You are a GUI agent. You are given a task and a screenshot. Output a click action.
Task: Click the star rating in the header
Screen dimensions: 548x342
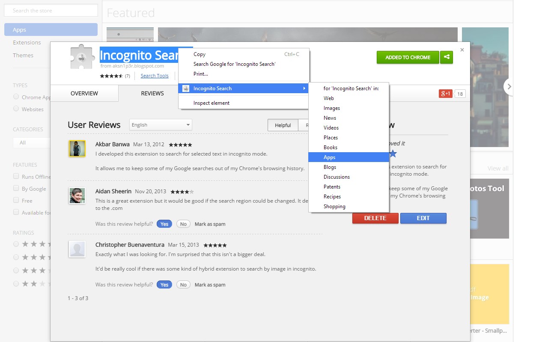tap(111, 76)
